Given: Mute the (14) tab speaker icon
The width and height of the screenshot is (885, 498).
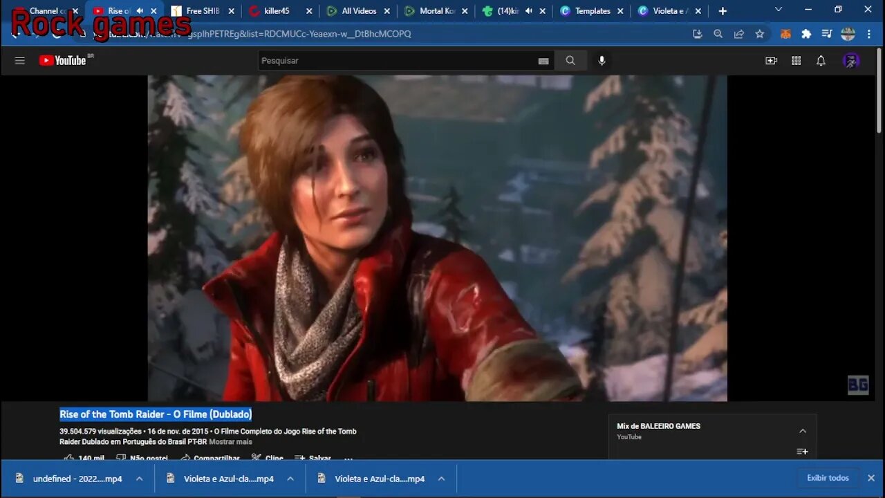Looking at the screenshot, I should [x=529, y=11].
